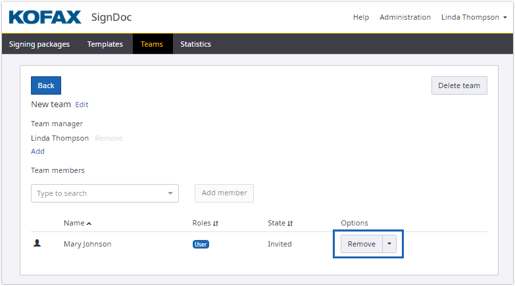Open the Administration link in header
515x286 pixels.
coord(405,17)
